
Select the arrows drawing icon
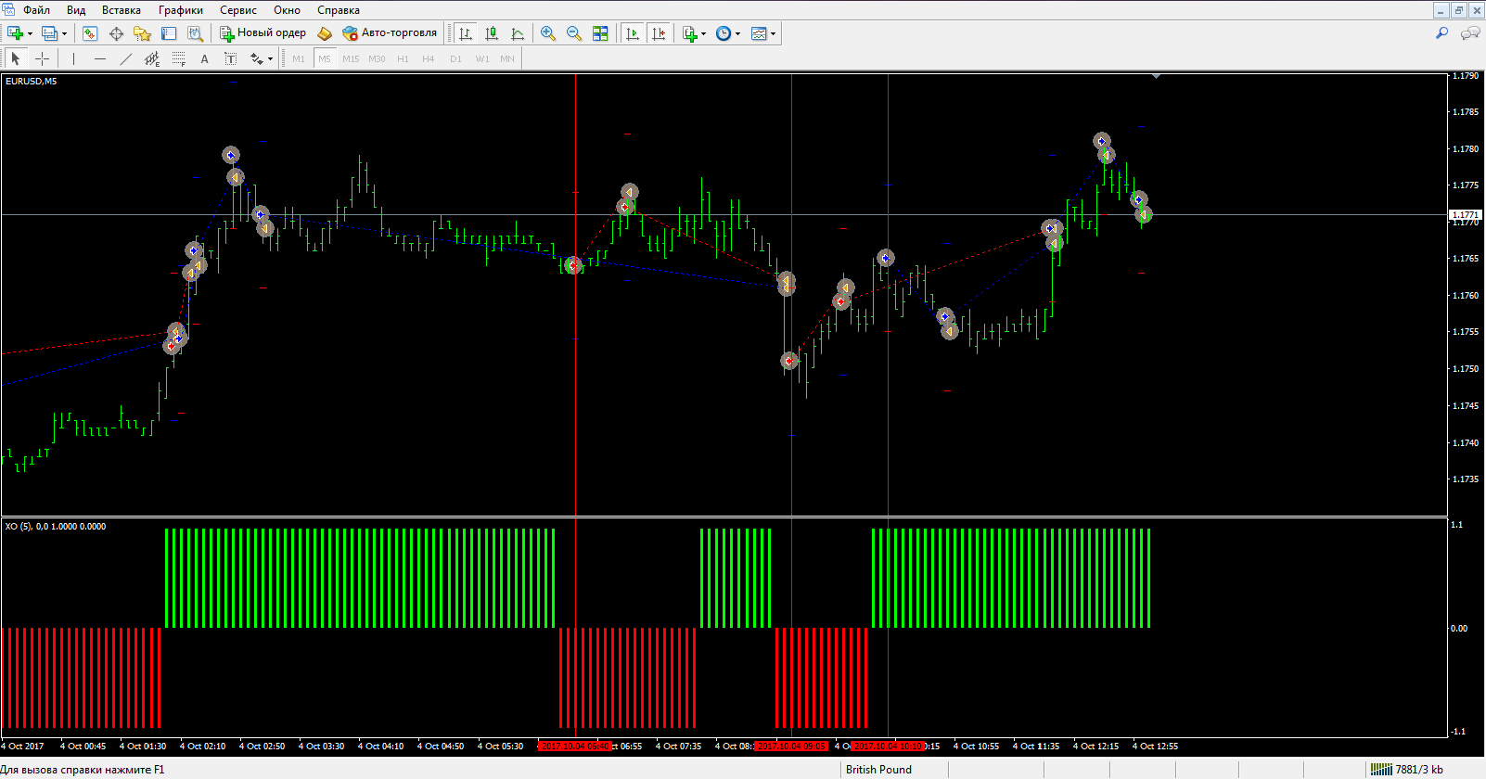click(256, 58)
